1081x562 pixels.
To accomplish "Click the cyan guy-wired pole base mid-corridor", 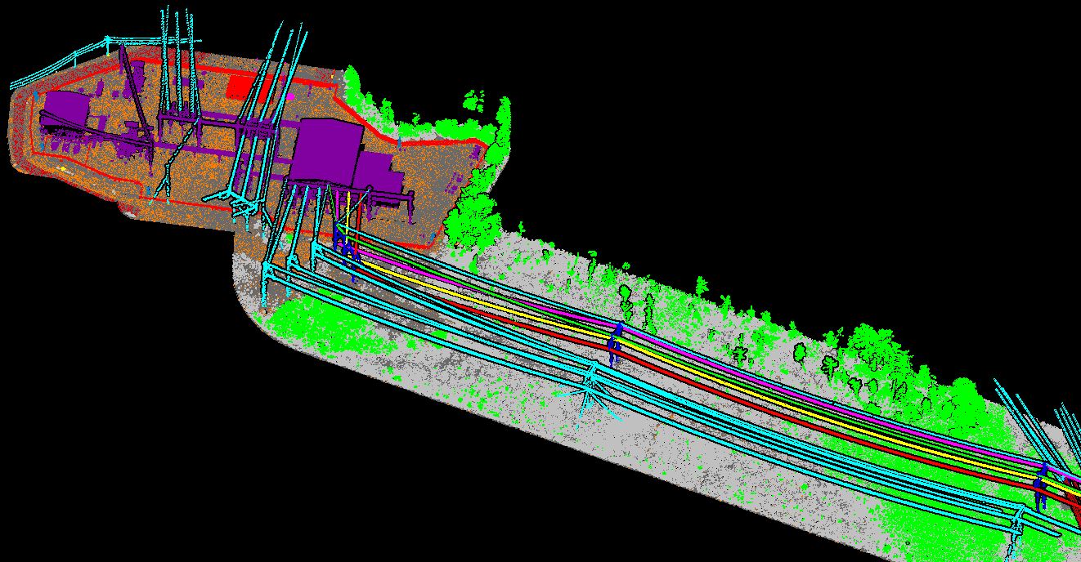I will [592, 390].
